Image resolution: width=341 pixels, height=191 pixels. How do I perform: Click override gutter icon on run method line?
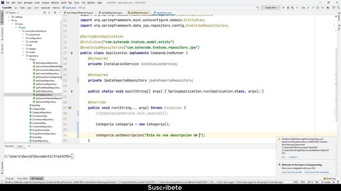pos(70,108)
